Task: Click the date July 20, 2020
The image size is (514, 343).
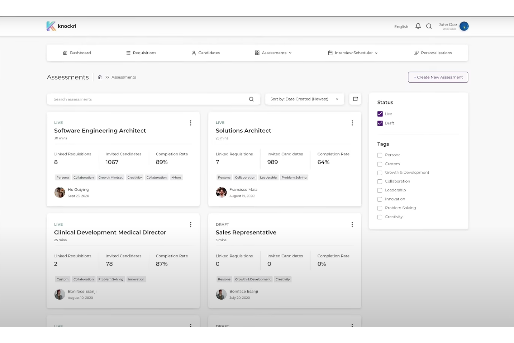Action: 240,298
